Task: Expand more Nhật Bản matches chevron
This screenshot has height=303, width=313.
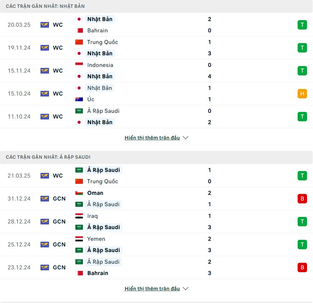Action: click(x=186, y=138)
